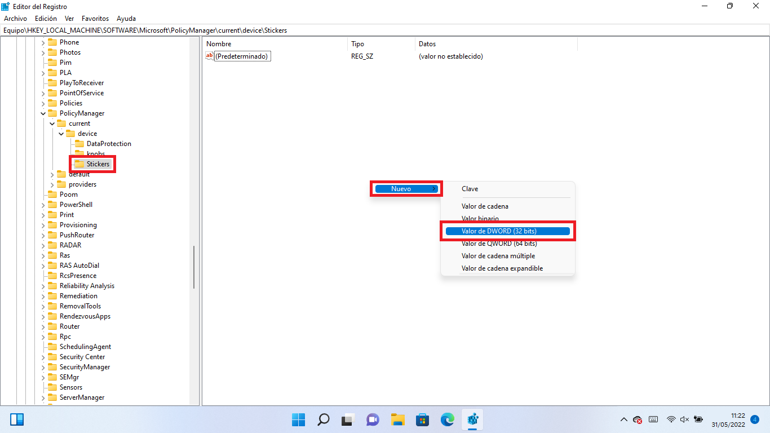Expand the providers key
The image size is (770, 433).
52,184
